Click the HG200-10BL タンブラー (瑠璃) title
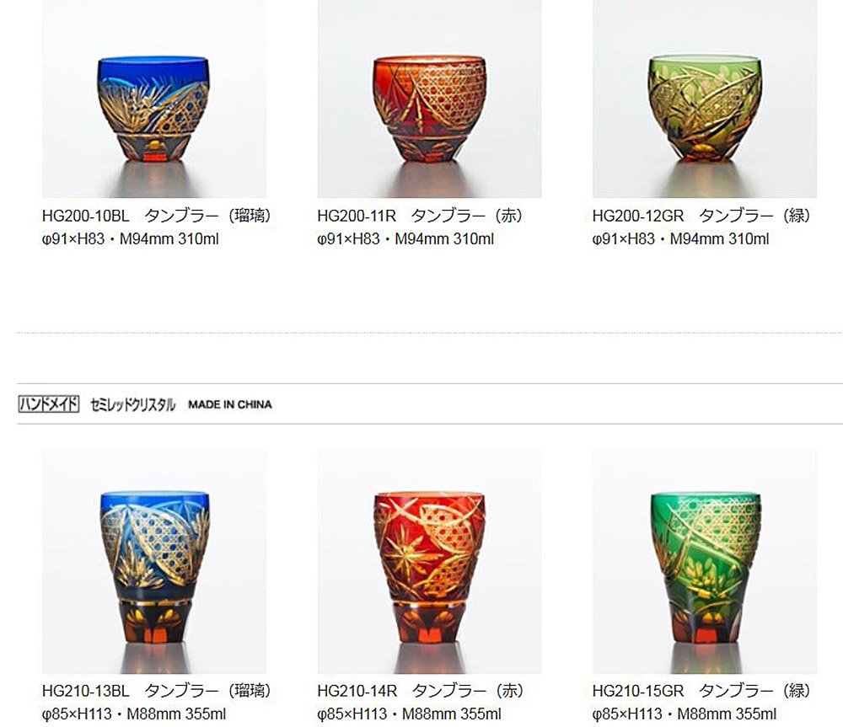The image size is (843, 727). tap(157, 216)
